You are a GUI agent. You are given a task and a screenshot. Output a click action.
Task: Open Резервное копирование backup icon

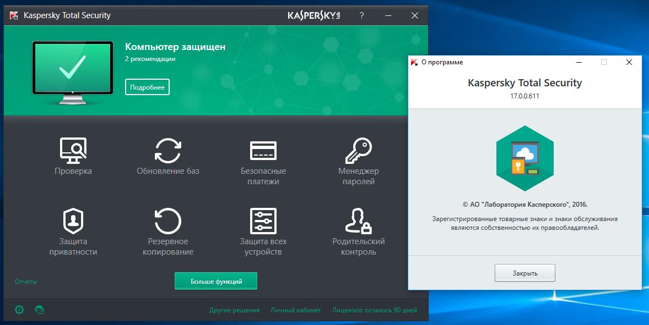168,221
